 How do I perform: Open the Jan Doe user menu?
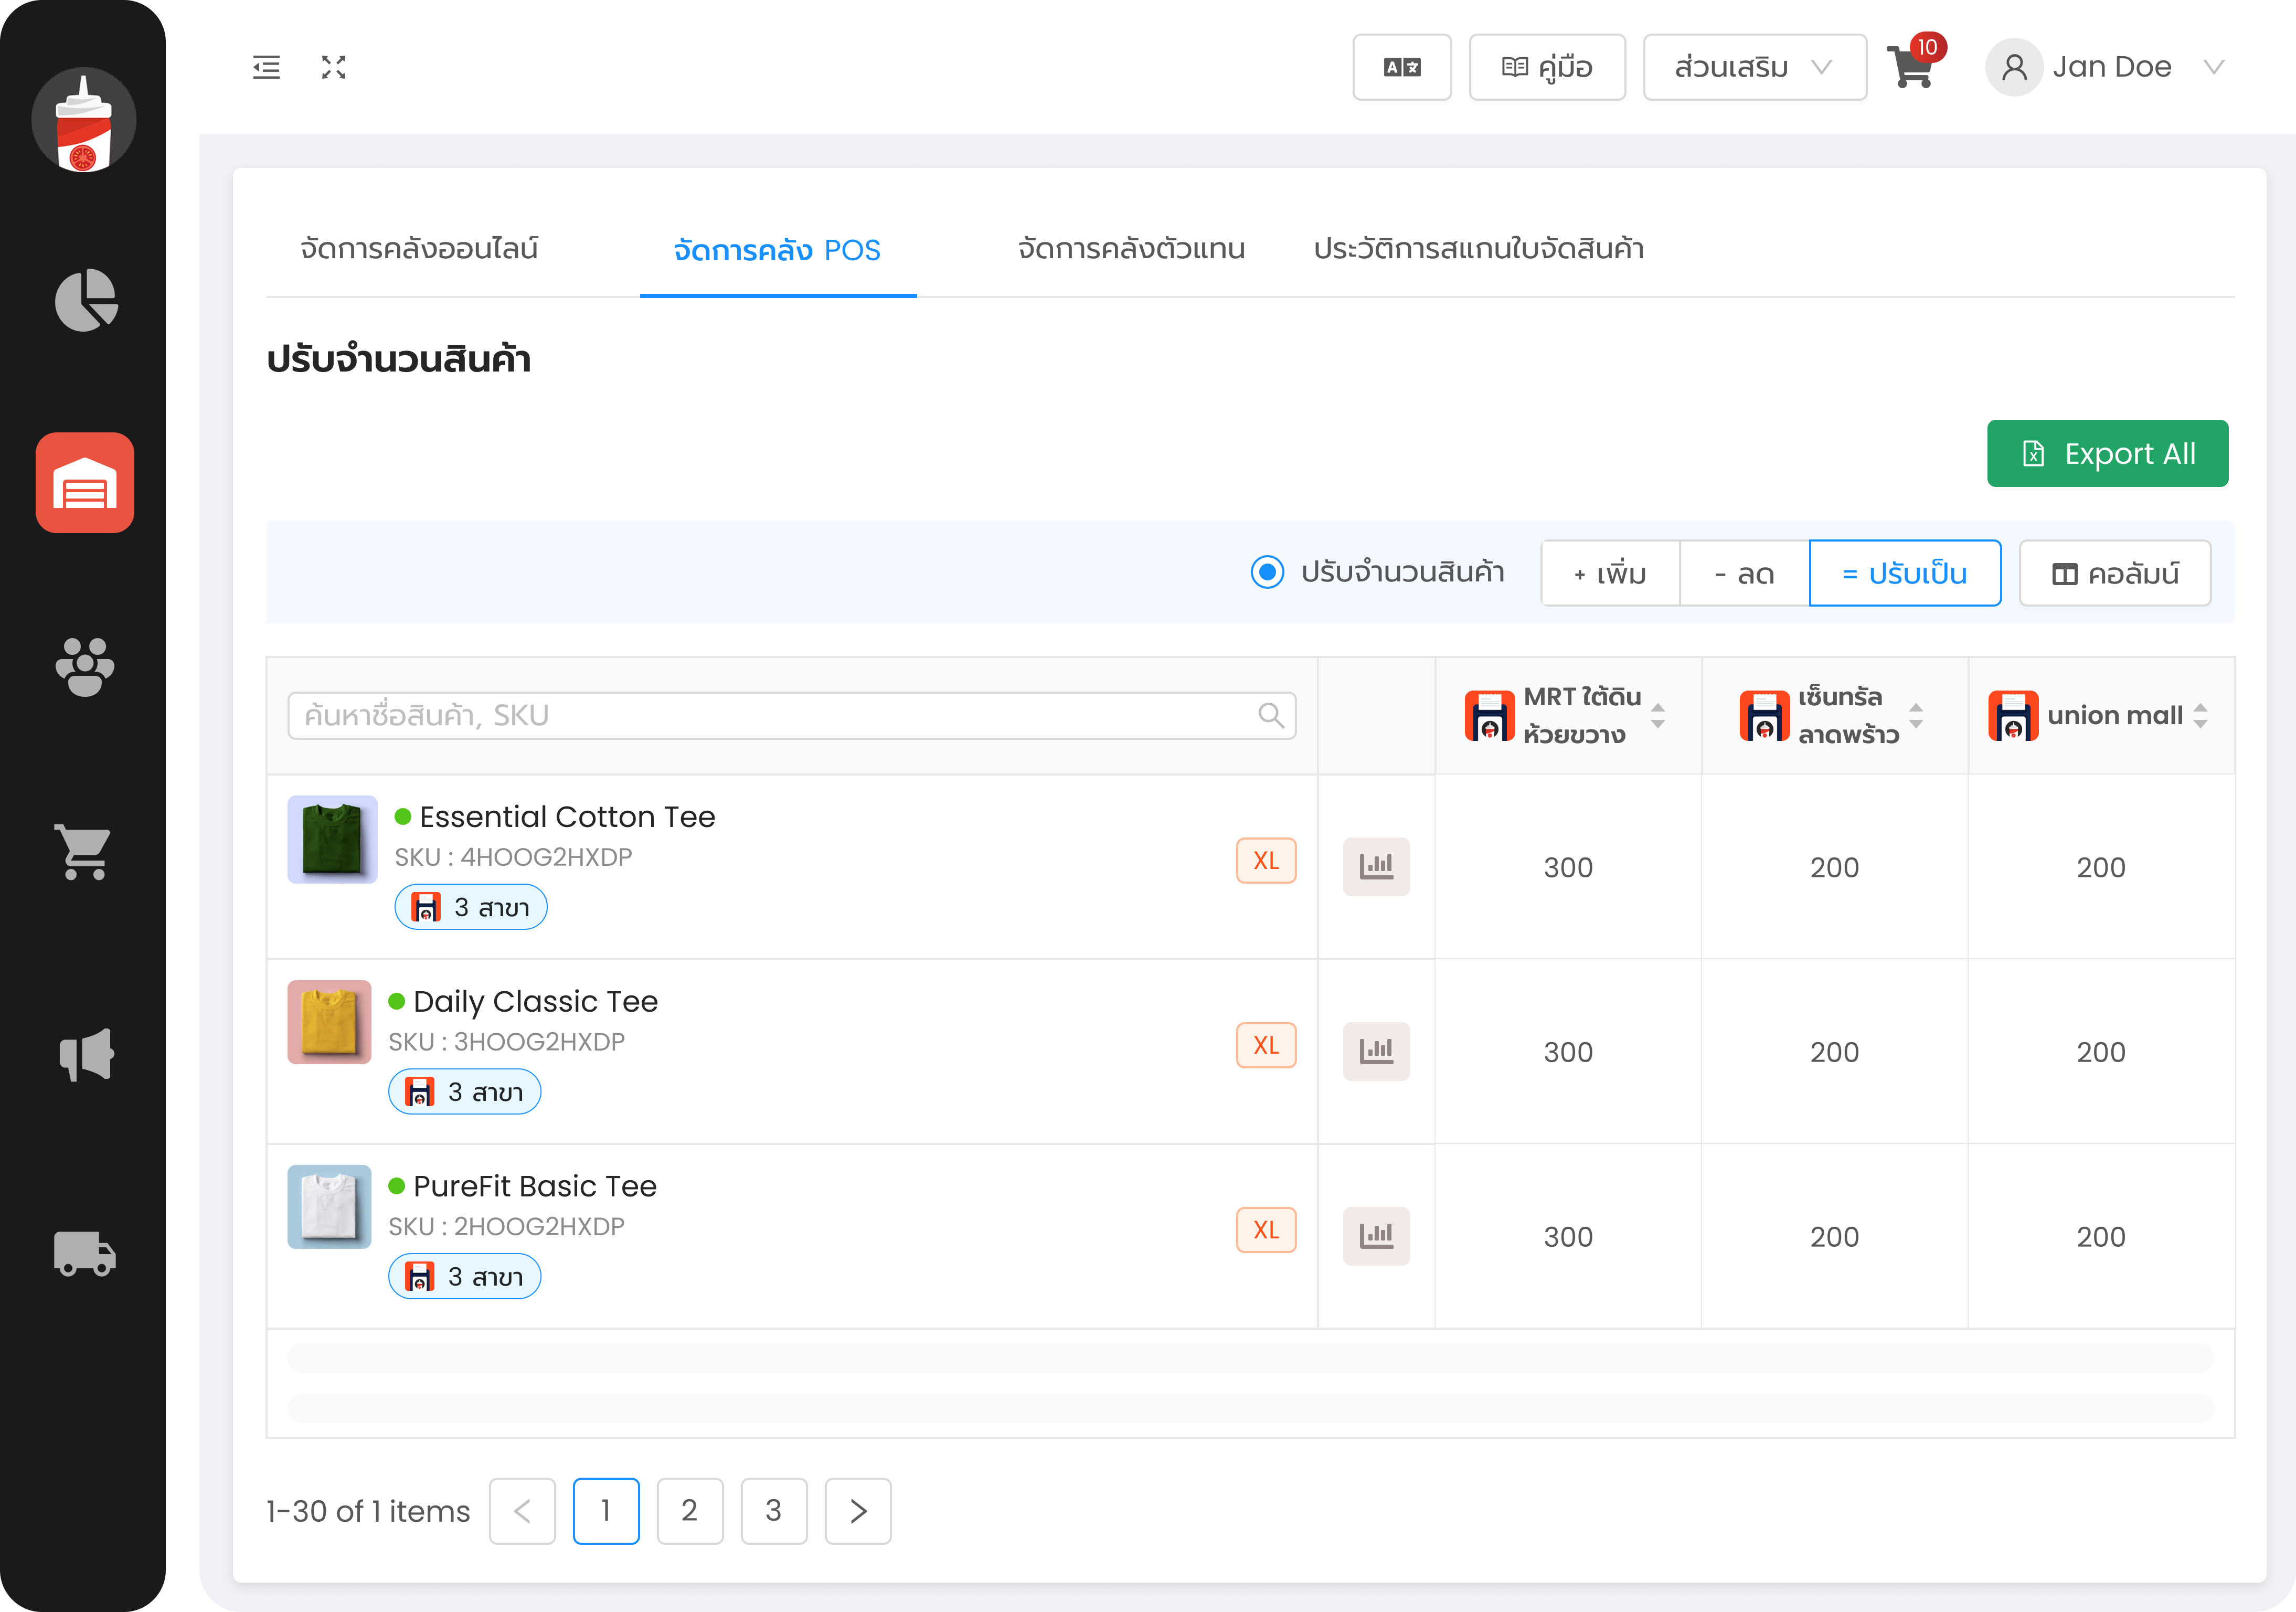pos(2110,67)
